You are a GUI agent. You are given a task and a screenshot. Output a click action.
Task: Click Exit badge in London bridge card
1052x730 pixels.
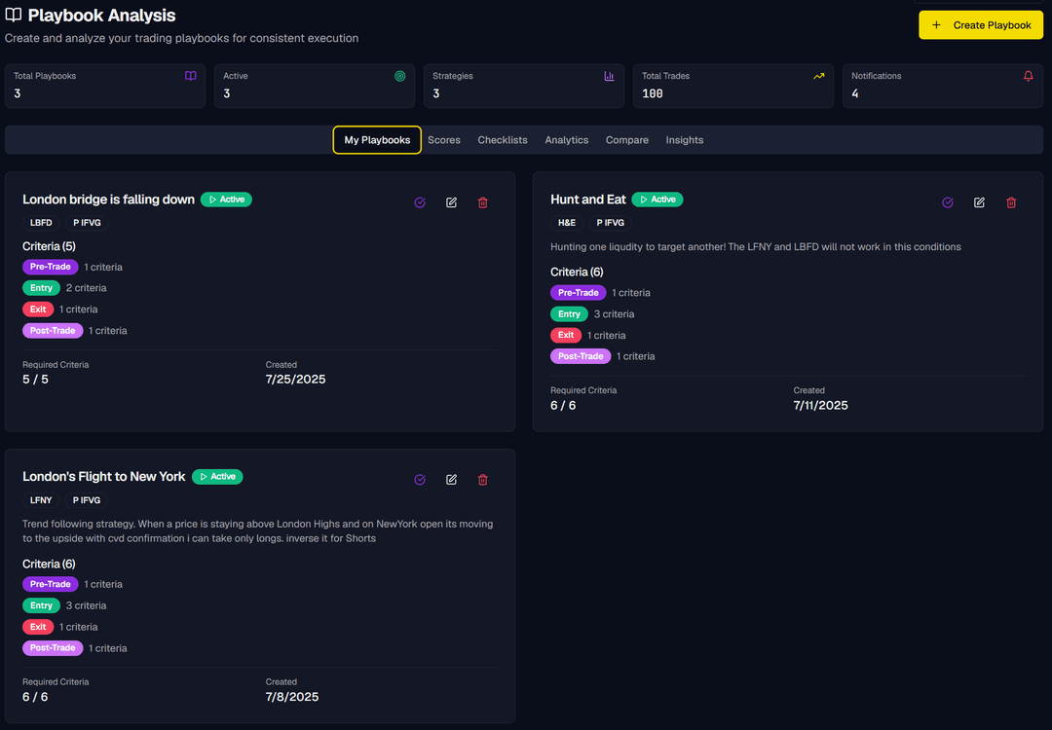(x=38, y=309)
